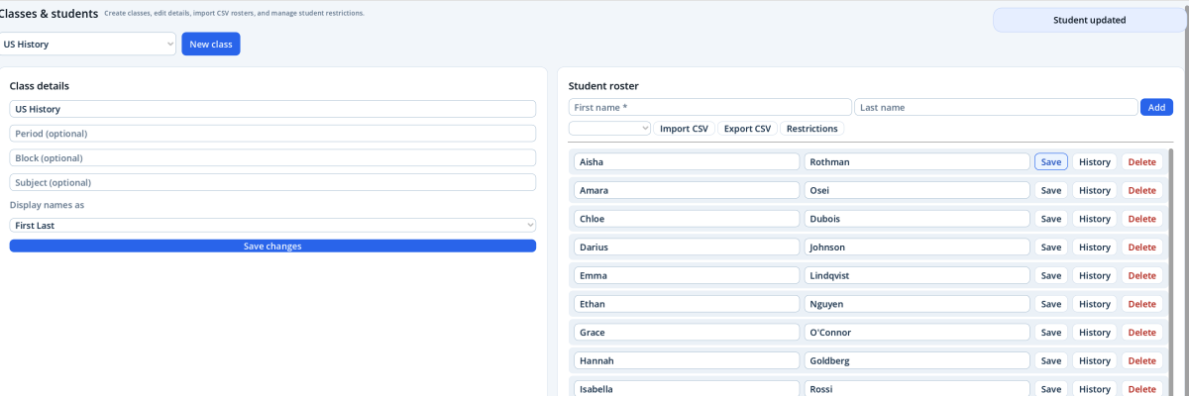View History for Hannah Goldberg
1189x396 pixels.
[1095, 361]
